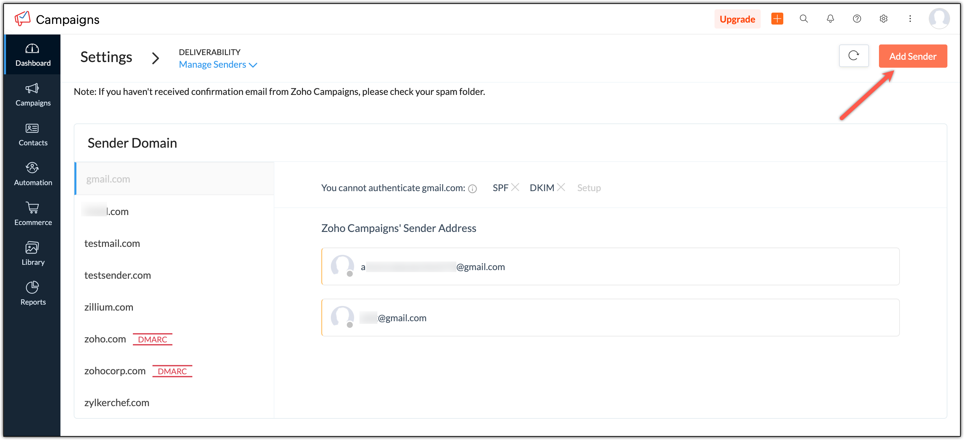Click the Setup link for gmail.com
Viewport: 964px width, 440px height.
[589, 188]
